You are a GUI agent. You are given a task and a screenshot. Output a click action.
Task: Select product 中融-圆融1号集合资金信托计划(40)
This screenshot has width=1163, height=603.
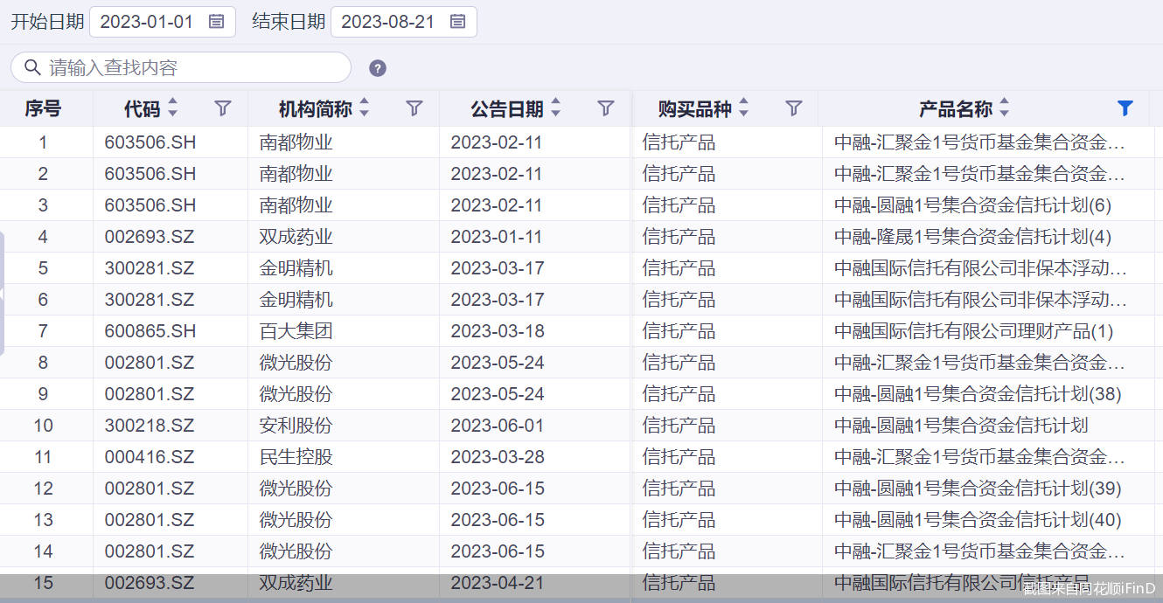pos(978,520)
